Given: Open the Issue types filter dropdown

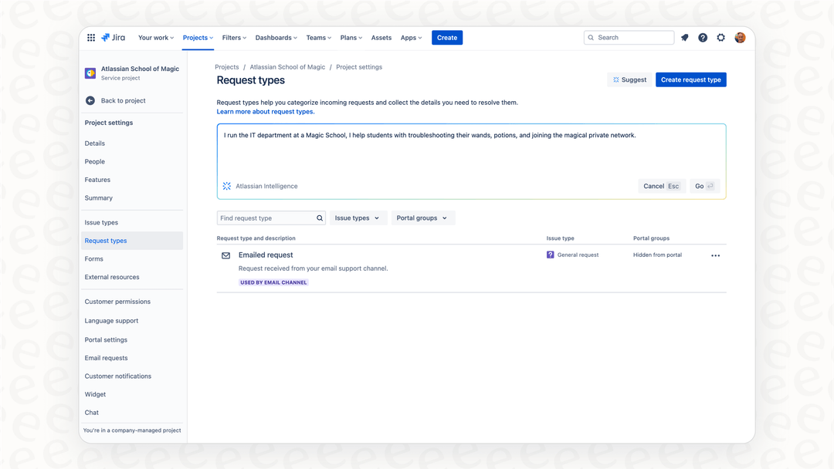Looking at the screenshot, I should (x=358, y=218).
